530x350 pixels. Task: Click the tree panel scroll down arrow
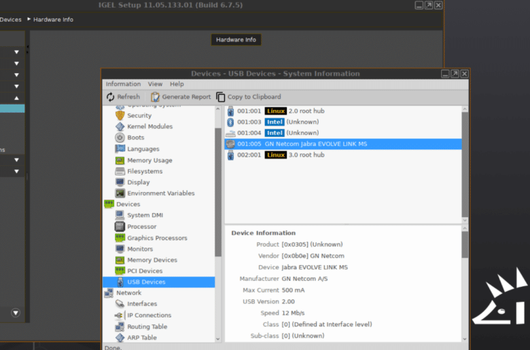[x=218, y=339]
